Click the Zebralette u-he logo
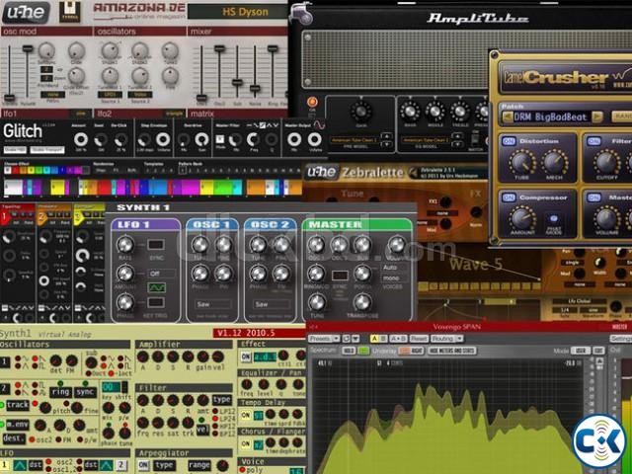The width and height of the screenshot is (632, 474). [x=321, y=173]
